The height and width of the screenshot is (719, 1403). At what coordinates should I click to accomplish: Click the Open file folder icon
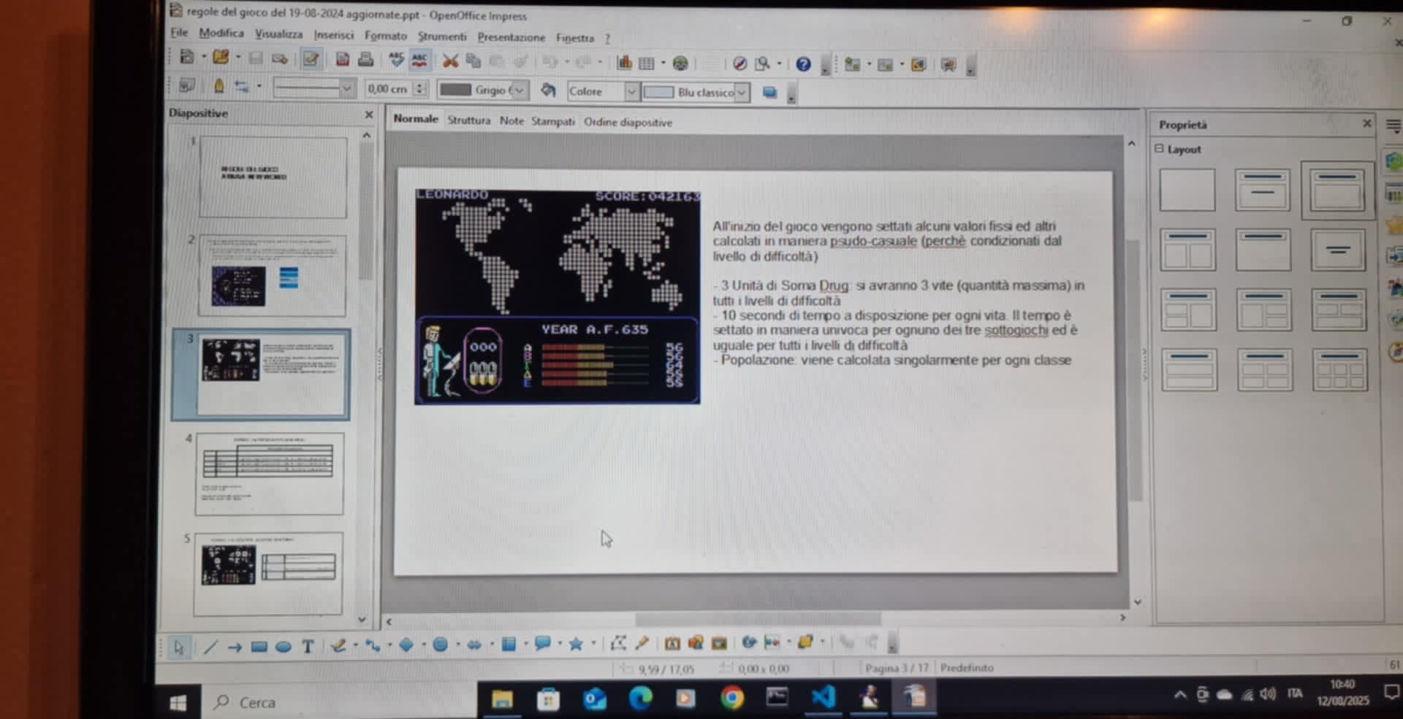pos(221,58)
